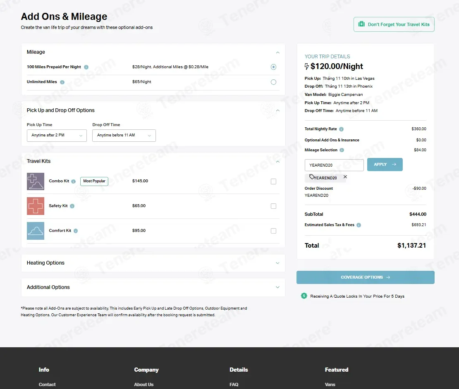Open the Vans footer link
Screen dimensions: 459x389
click(330, 384)
